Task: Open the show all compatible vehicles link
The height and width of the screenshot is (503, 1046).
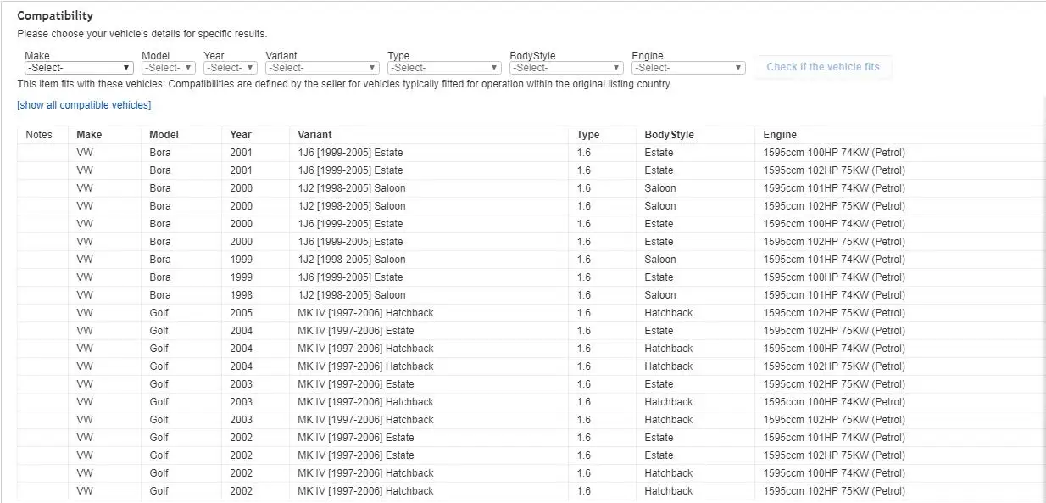Action: [84, 105]
